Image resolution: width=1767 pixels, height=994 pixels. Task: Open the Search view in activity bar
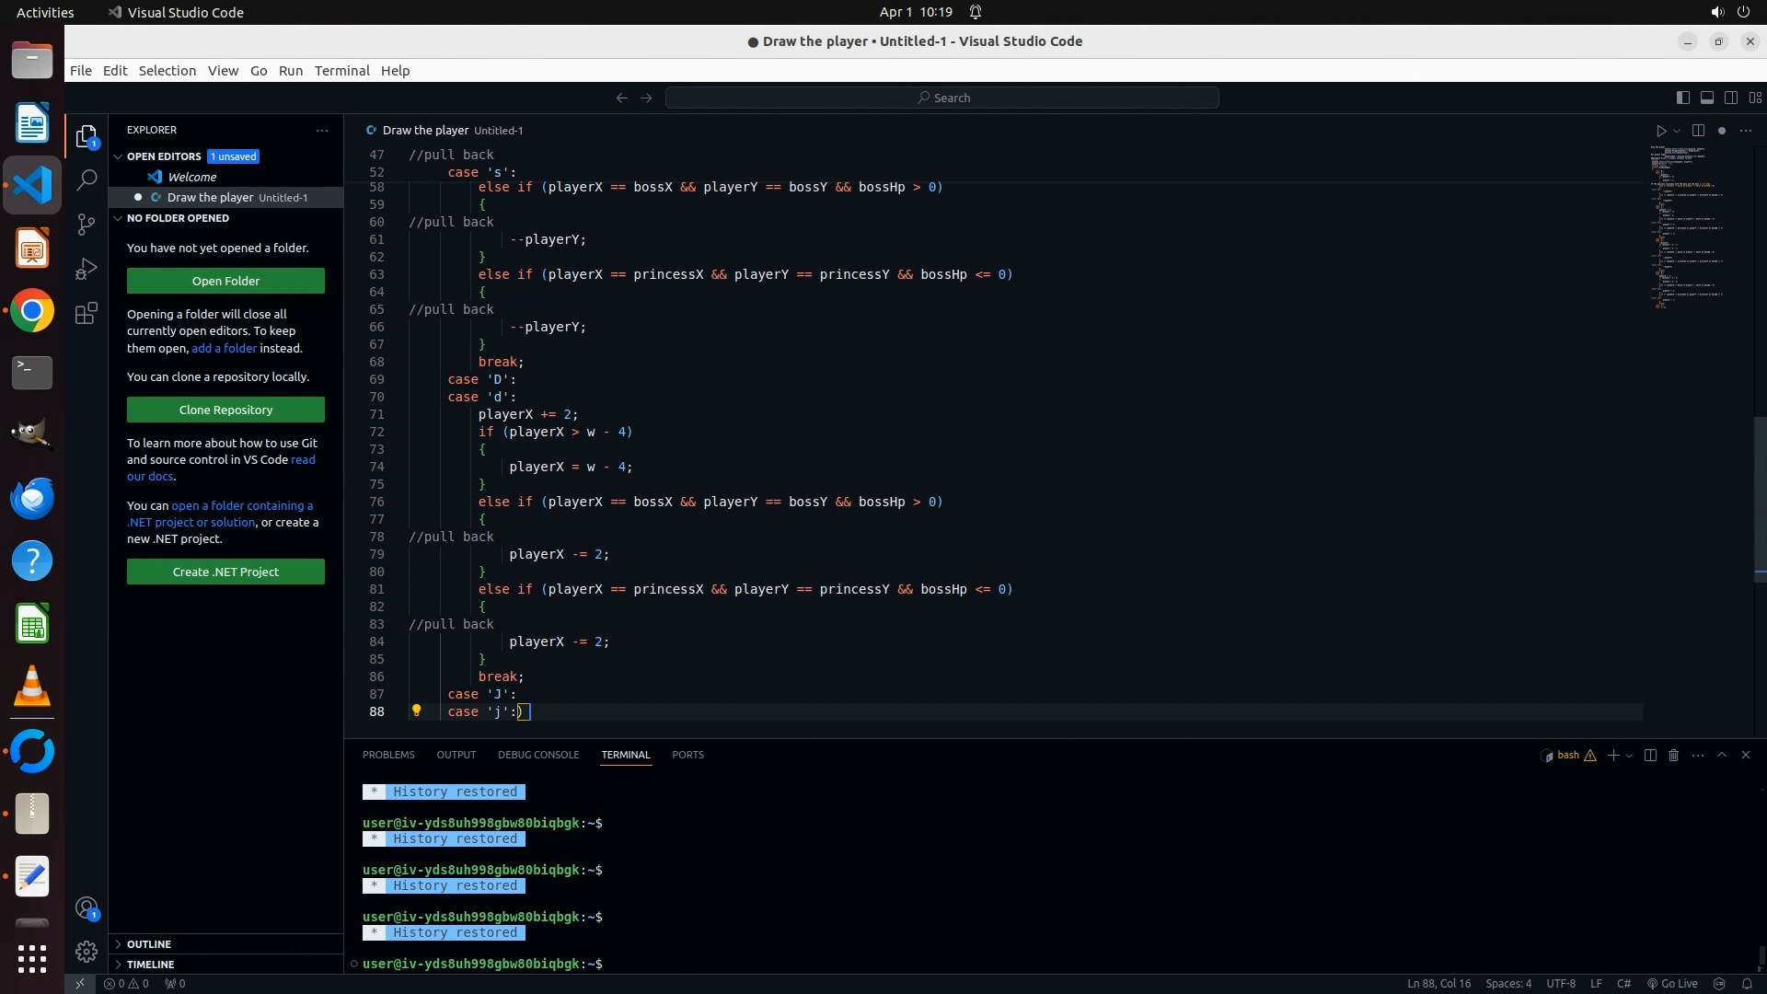87,179
